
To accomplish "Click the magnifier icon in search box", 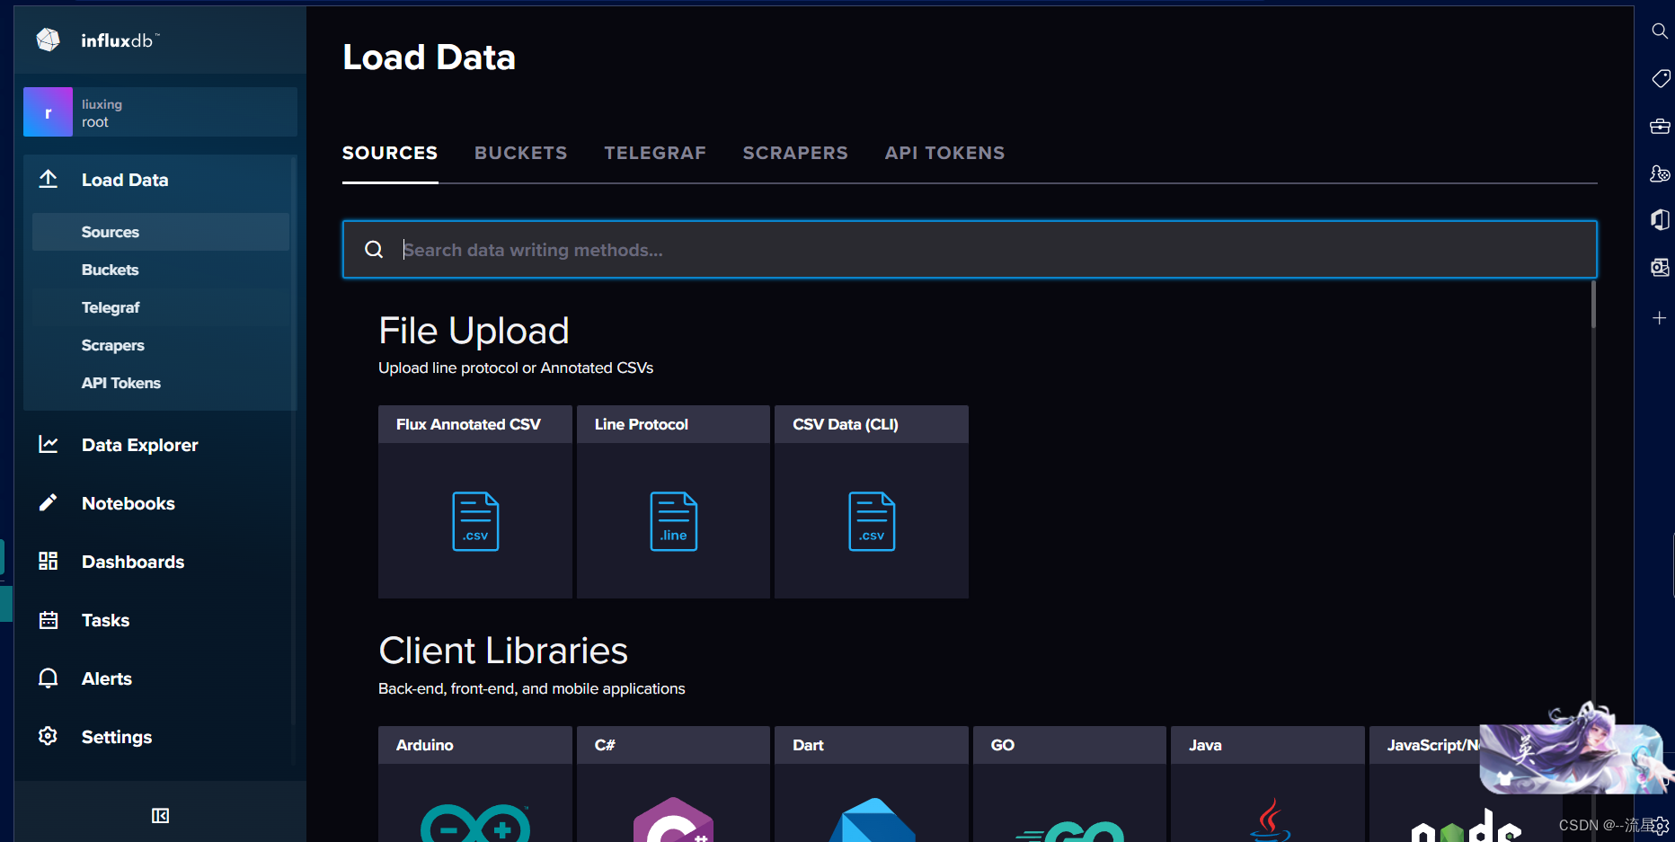I will click(374, 250).
